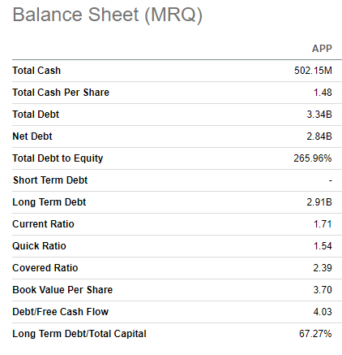342x355 pixels.
Task: Select the APP column header
Action: [x=322, y=49]
